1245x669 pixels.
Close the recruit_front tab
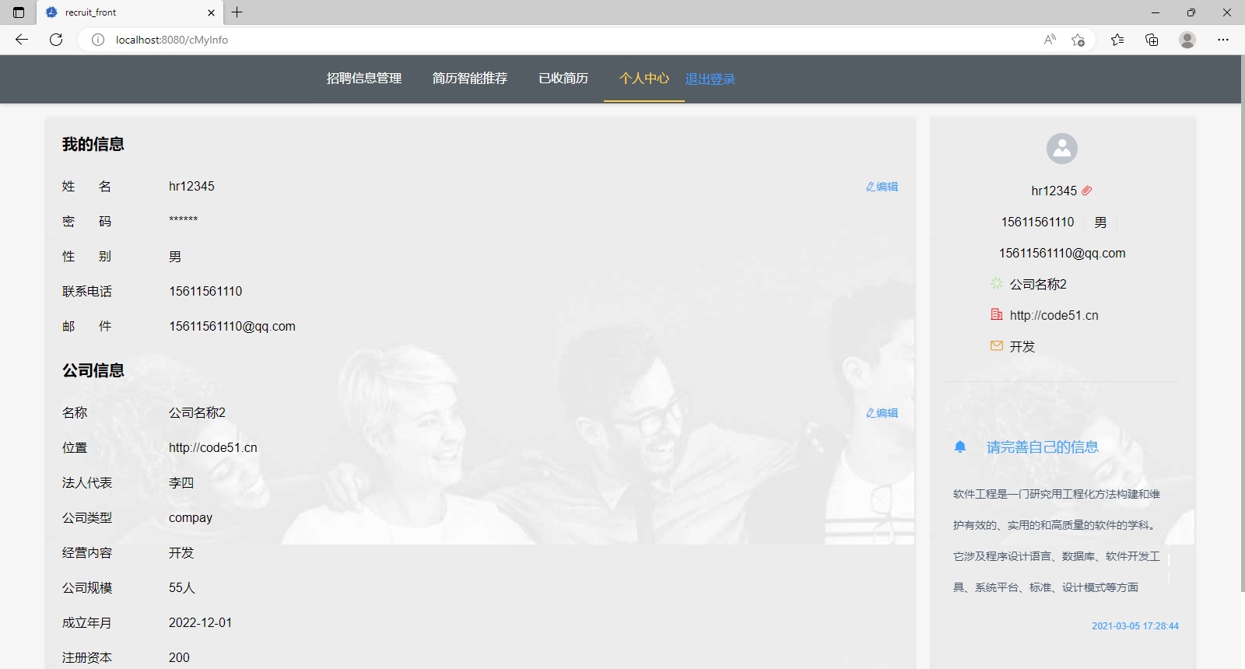[211, 12]
